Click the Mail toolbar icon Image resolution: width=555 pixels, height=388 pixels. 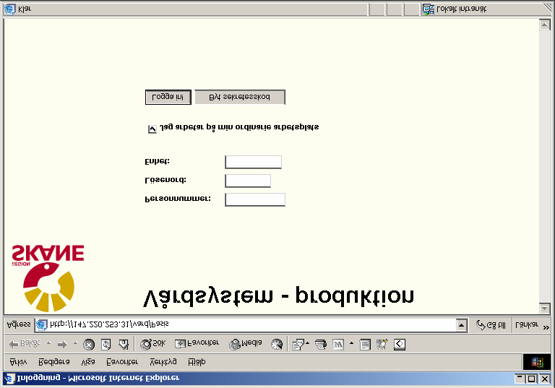tap(298, 345)
